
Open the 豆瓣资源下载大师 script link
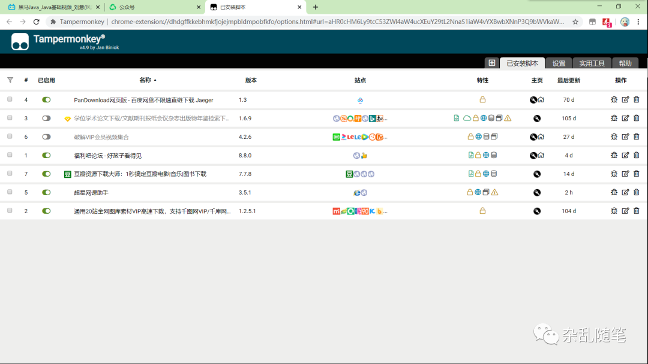pos(139,174)
